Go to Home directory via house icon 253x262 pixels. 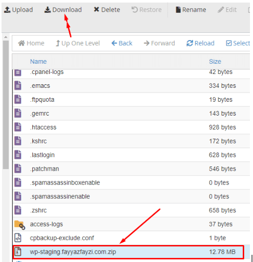(22, 43)
